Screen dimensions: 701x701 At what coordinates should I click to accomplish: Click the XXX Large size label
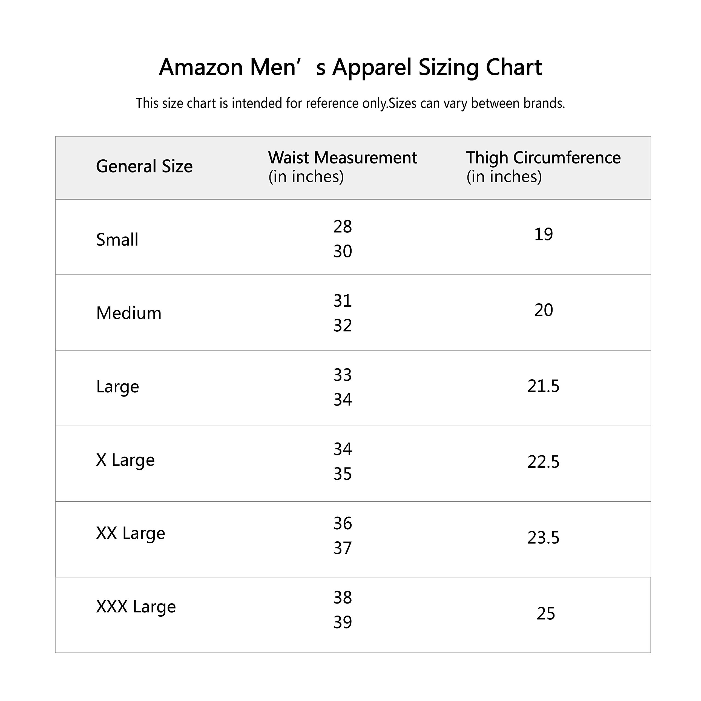pos(136,607)
